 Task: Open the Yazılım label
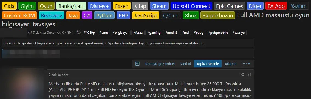coord(298,6)
